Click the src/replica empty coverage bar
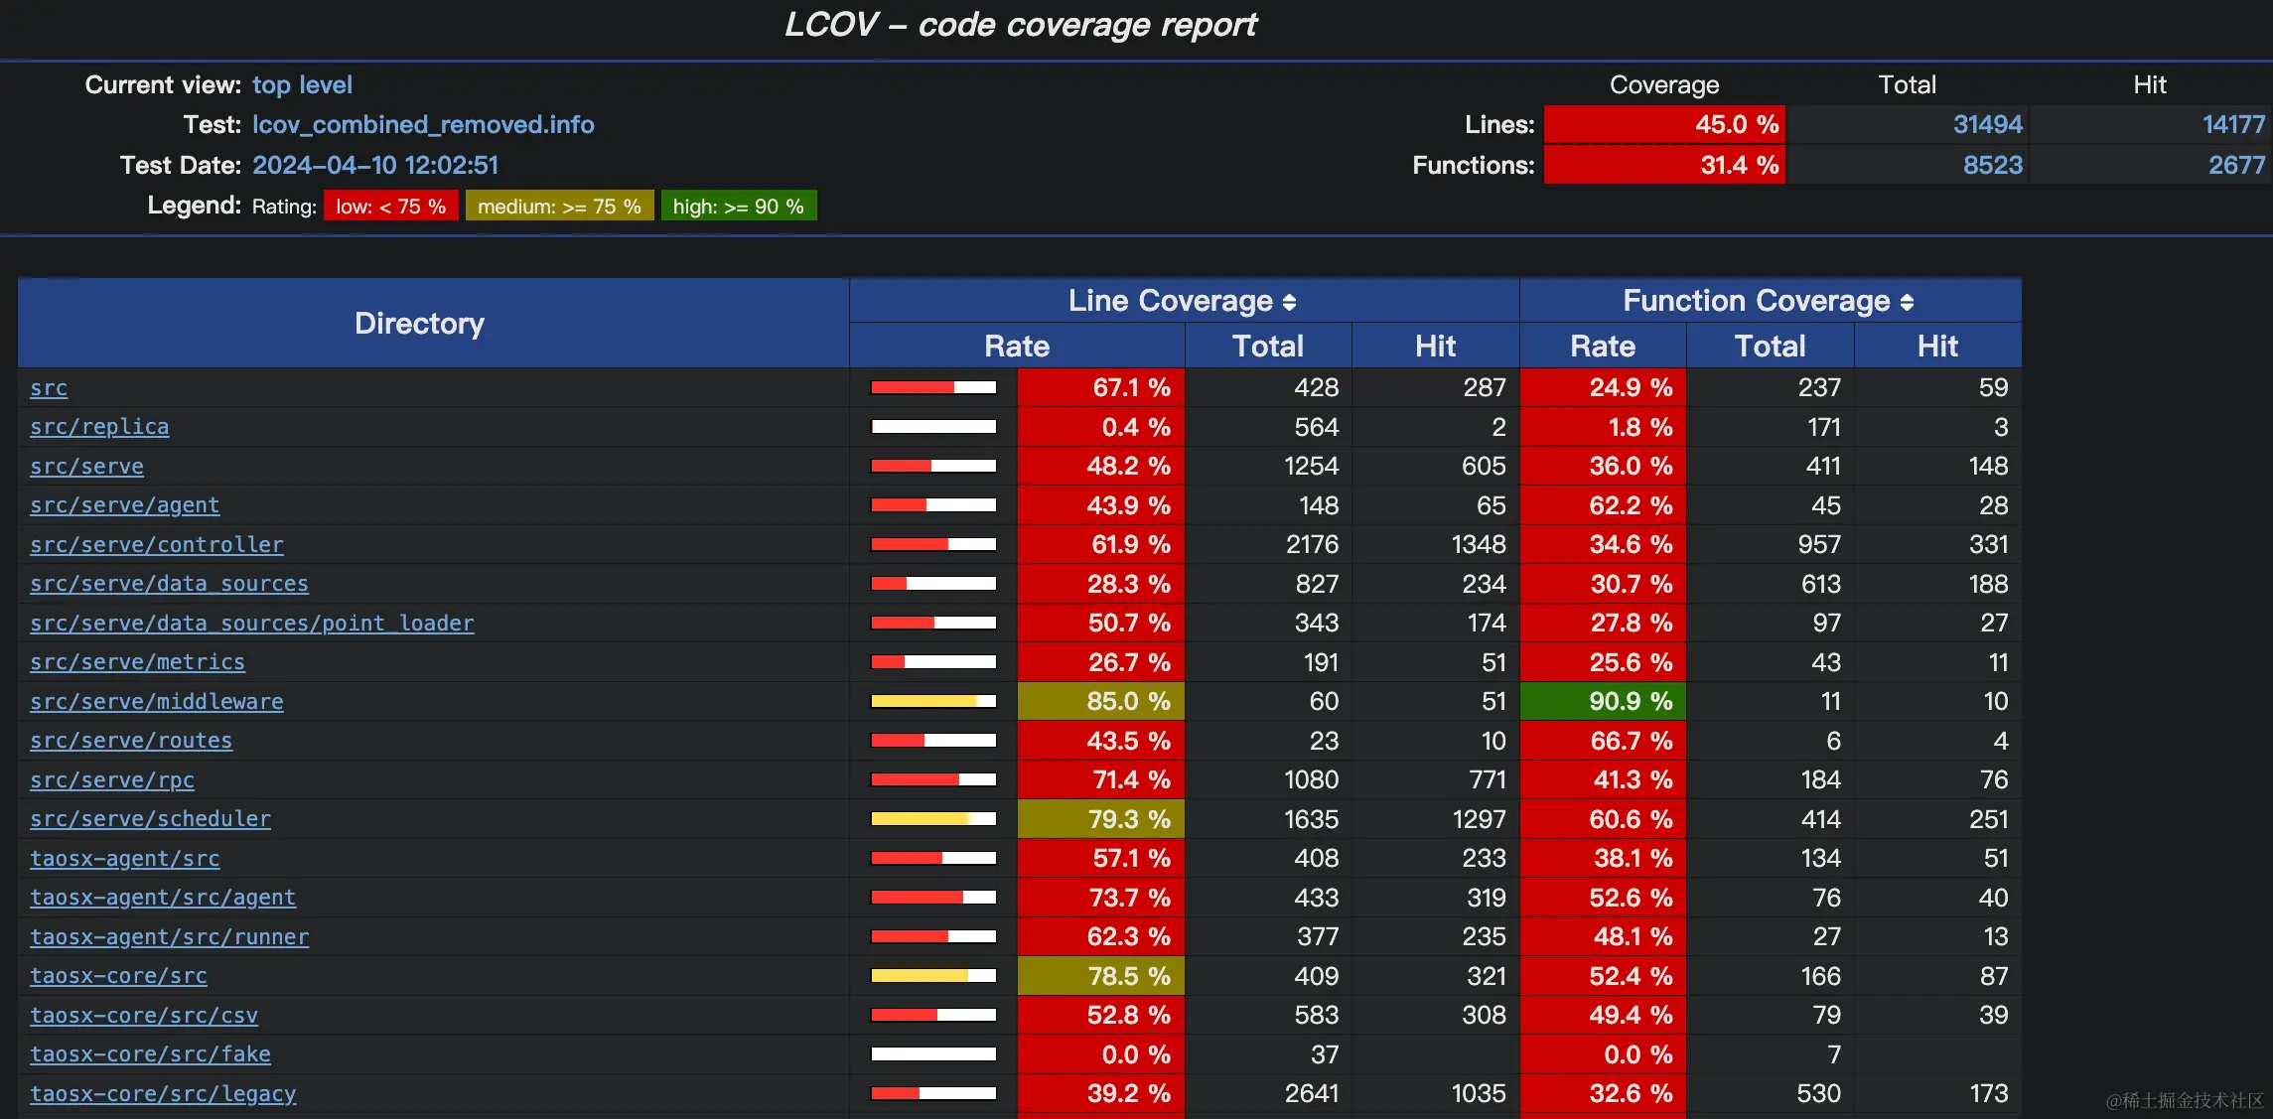This screenshot has width=2273, height=1119. coord(933,427)
